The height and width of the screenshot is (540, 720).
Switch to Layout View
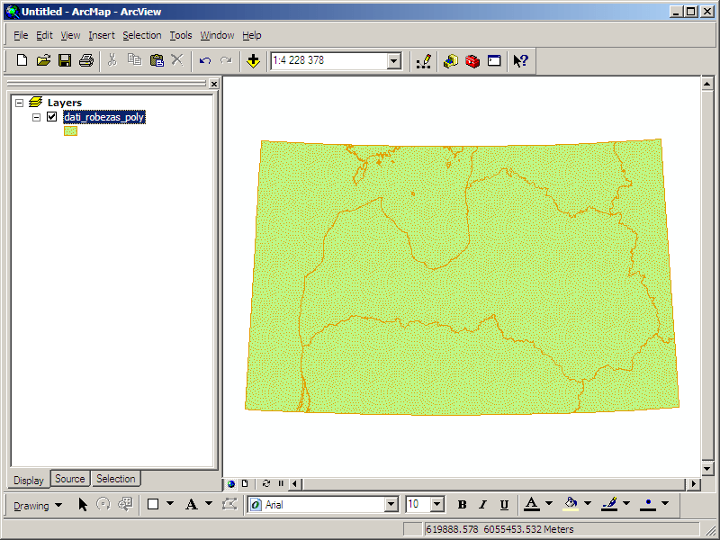[245, 483]
